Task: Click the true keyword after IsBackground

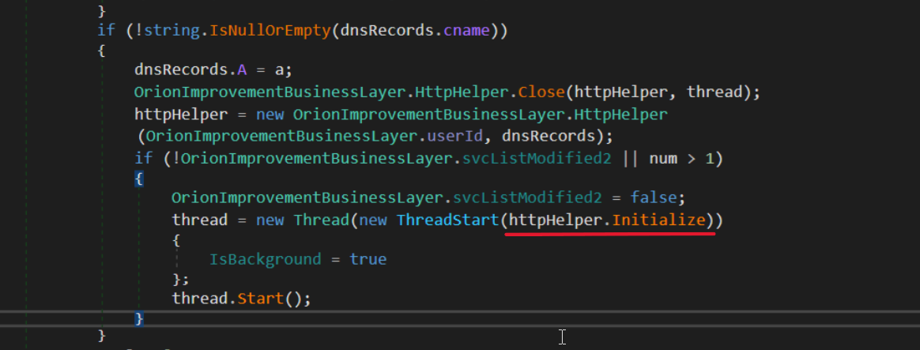Action: pos(368,259)
